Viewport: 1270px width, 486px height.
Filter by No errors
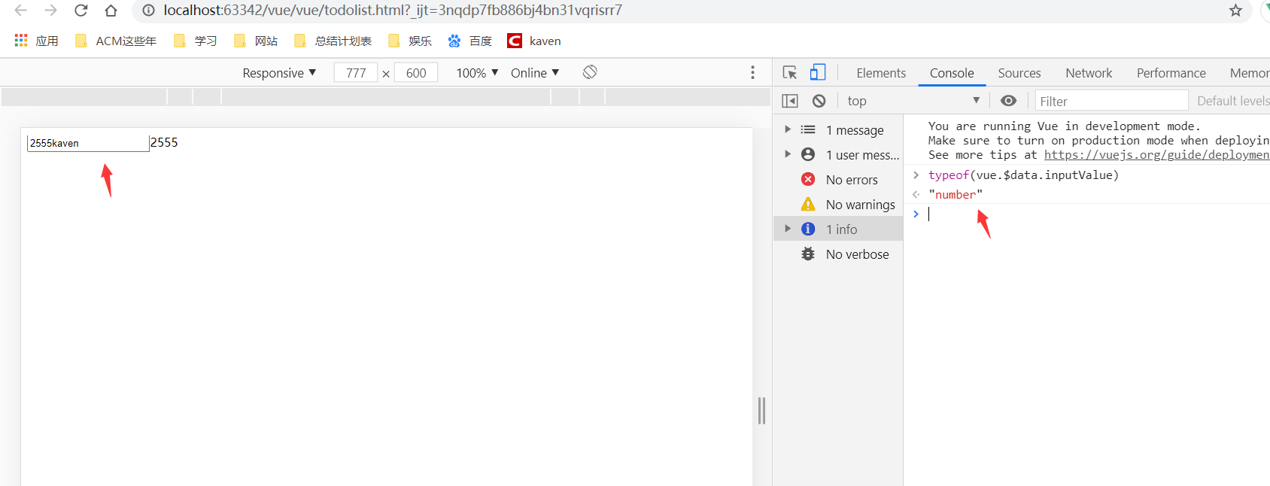click(x=839, y=180)
